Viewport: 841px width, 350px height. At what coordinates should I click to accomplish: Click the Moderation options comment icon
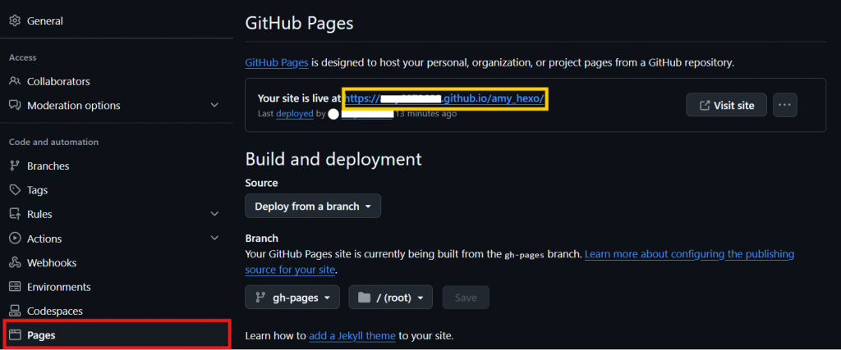pos(15,106)
